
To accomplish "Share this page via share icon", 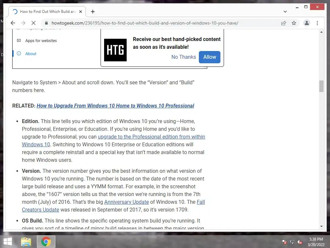I will [x=284, y=23].
